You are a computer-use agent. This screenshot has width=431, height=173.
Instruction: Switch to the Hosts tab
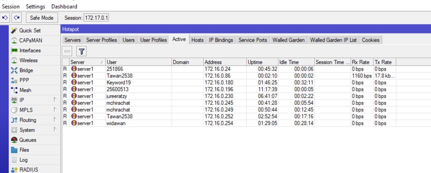pyautogui.click(x=198, y=40)
